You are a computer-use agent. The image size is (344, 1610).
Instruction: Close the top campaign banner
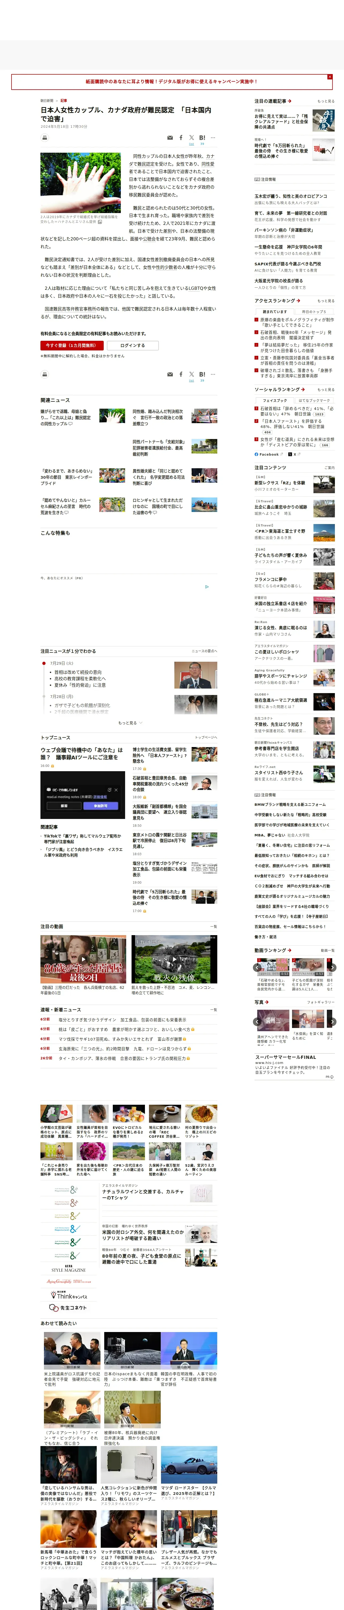(x=330, y=77)
